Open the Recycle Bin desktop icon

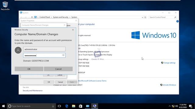pos(5,6)
